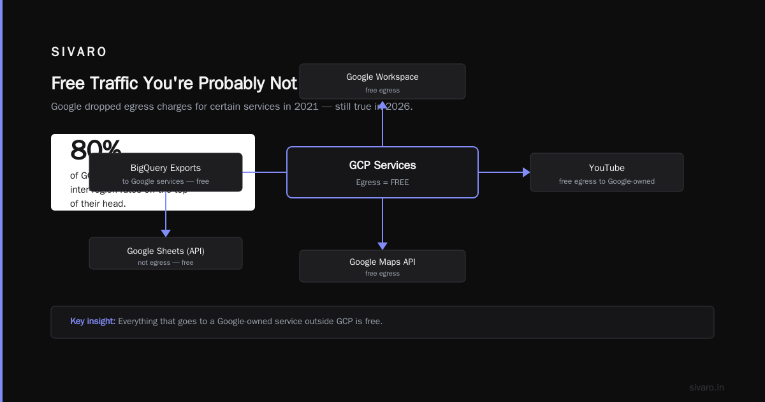Viewport: 765px width, 402px height.
Task: Click 'free egress to Google-owned' caption
Action: coord(607,181)
